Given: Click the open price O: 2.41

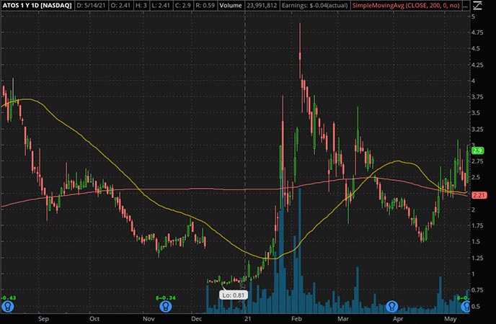Looking at the screenshot, I should coord(120,5).
